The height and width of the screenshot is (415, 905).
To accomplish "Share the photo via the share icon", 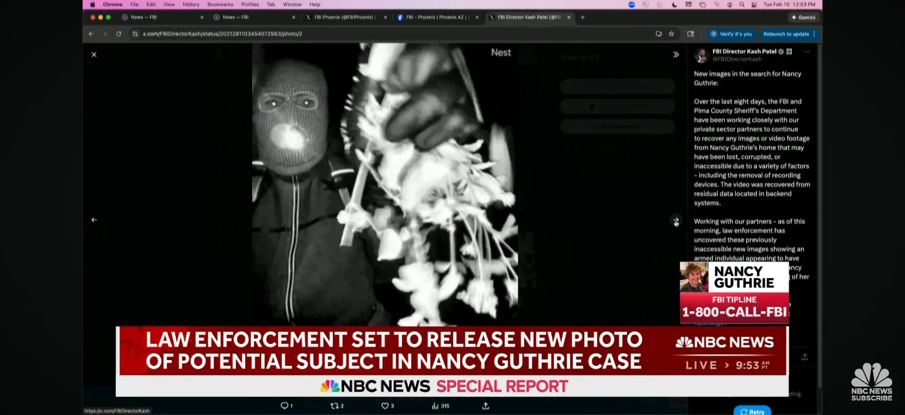I will (x=485, y=405).
